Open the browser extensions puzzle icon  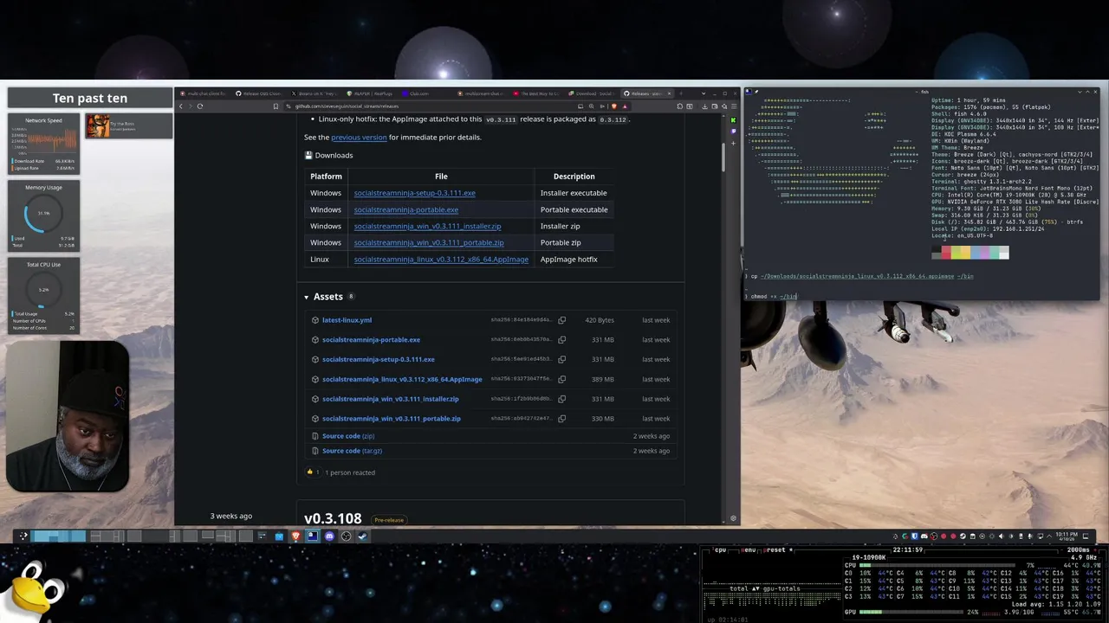(x=680, y=106)
